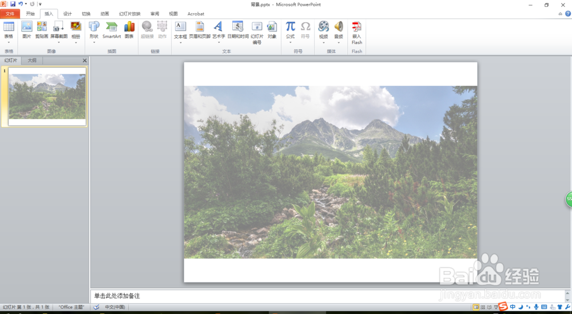Viewport: 572px width, 314px height.
Task: Start Slide Show view from status bar
Action: pos(495,307)
